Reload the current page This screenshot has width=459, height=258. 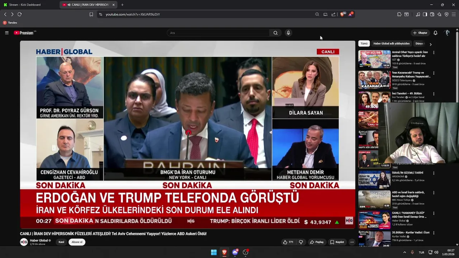click(x=20, y=14)
